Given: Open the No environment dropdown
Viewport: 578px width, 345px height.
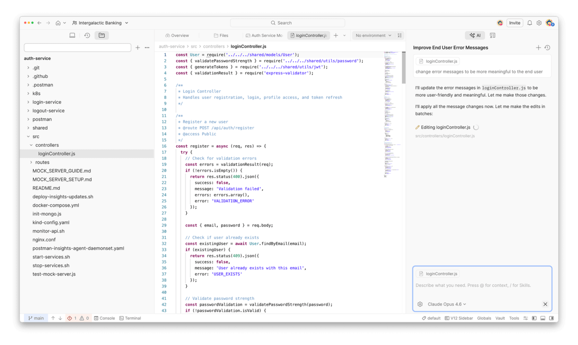Looking at the screenshot, I should click(x=373, y=35).
